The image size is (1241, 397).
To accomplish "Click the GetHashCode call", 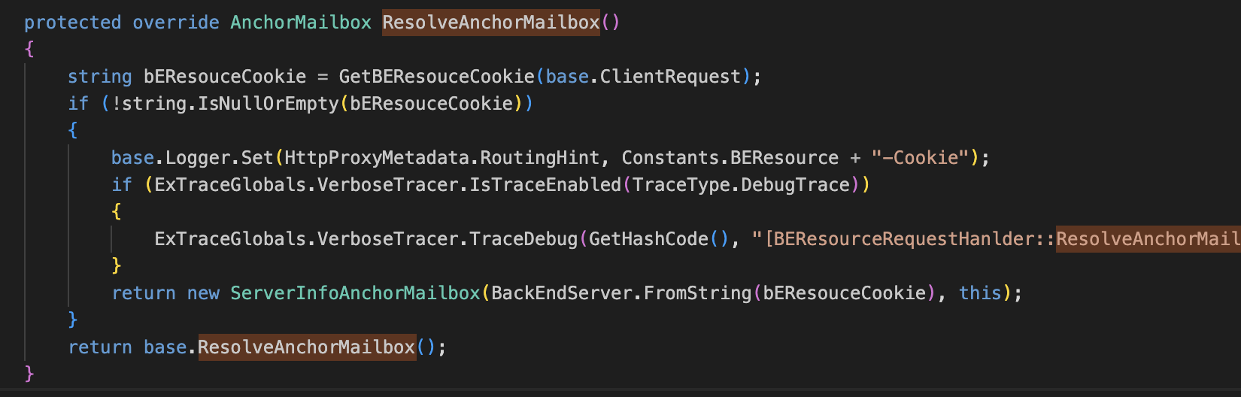I will [x=648, y=239].
